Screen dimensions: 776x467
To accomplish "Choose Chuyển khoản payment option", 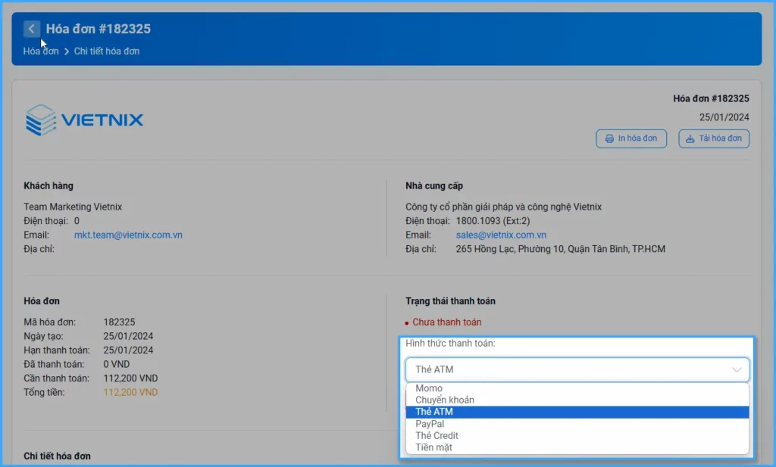I will [x=445, y=400].
